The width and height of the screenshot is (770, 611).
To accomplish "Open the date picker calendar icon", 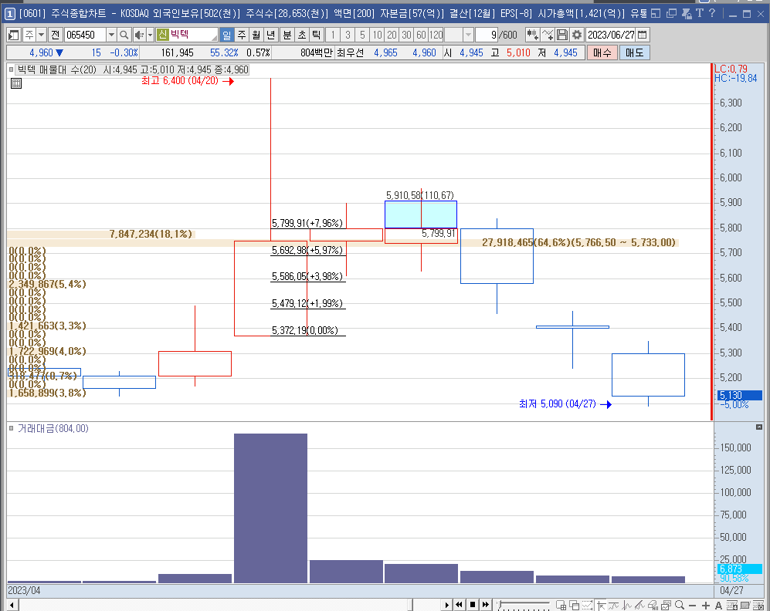I will 643,35.
